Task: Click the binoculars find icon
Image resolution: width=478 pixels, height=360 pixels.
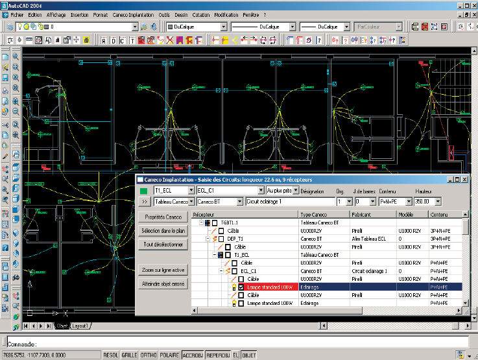Action: pos(16,278)
